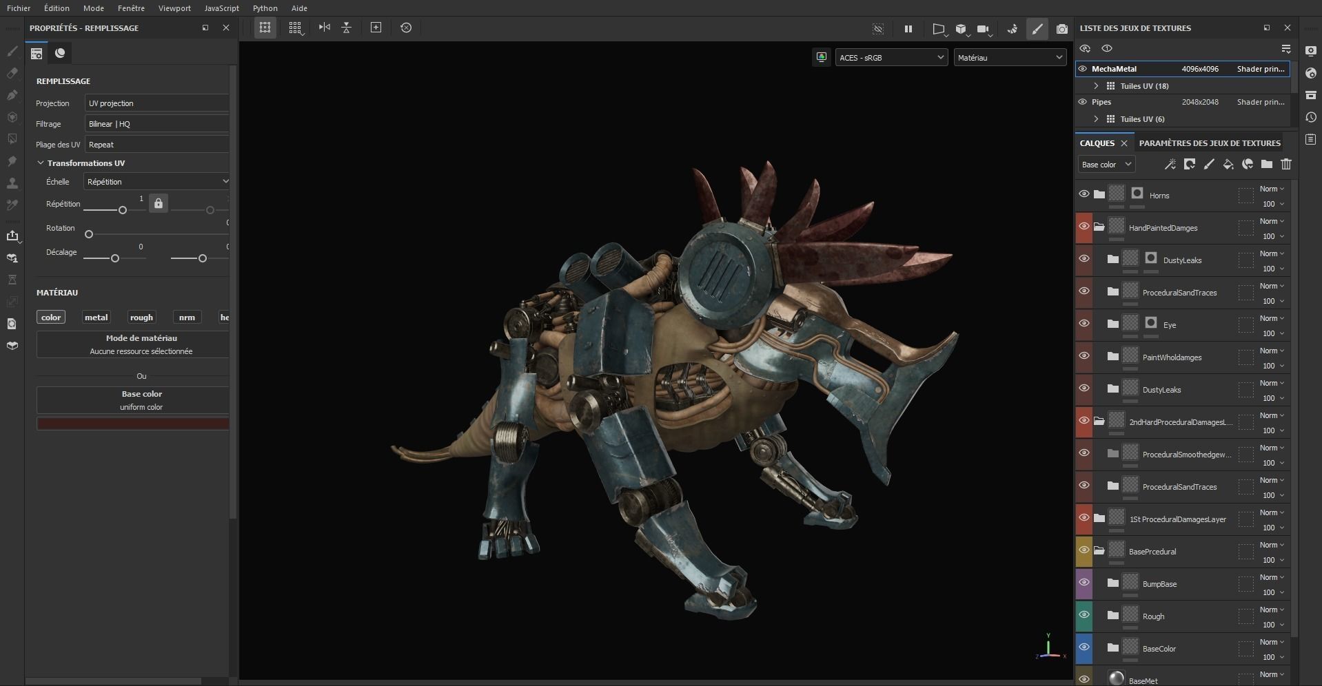The width and height of the screenshot is (1322, 686).
Task: Open the dark red base color swatch
Action: coord(133,424)
